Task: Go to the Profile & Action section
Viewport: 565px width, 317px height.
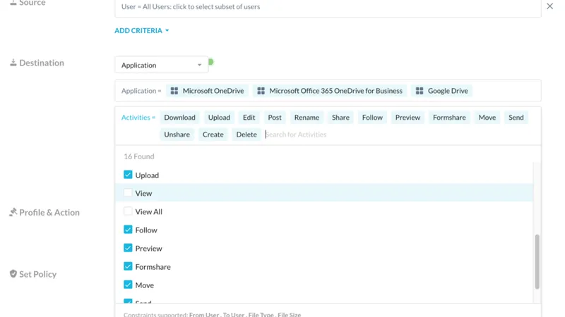Action: click(x=44, y=213)
